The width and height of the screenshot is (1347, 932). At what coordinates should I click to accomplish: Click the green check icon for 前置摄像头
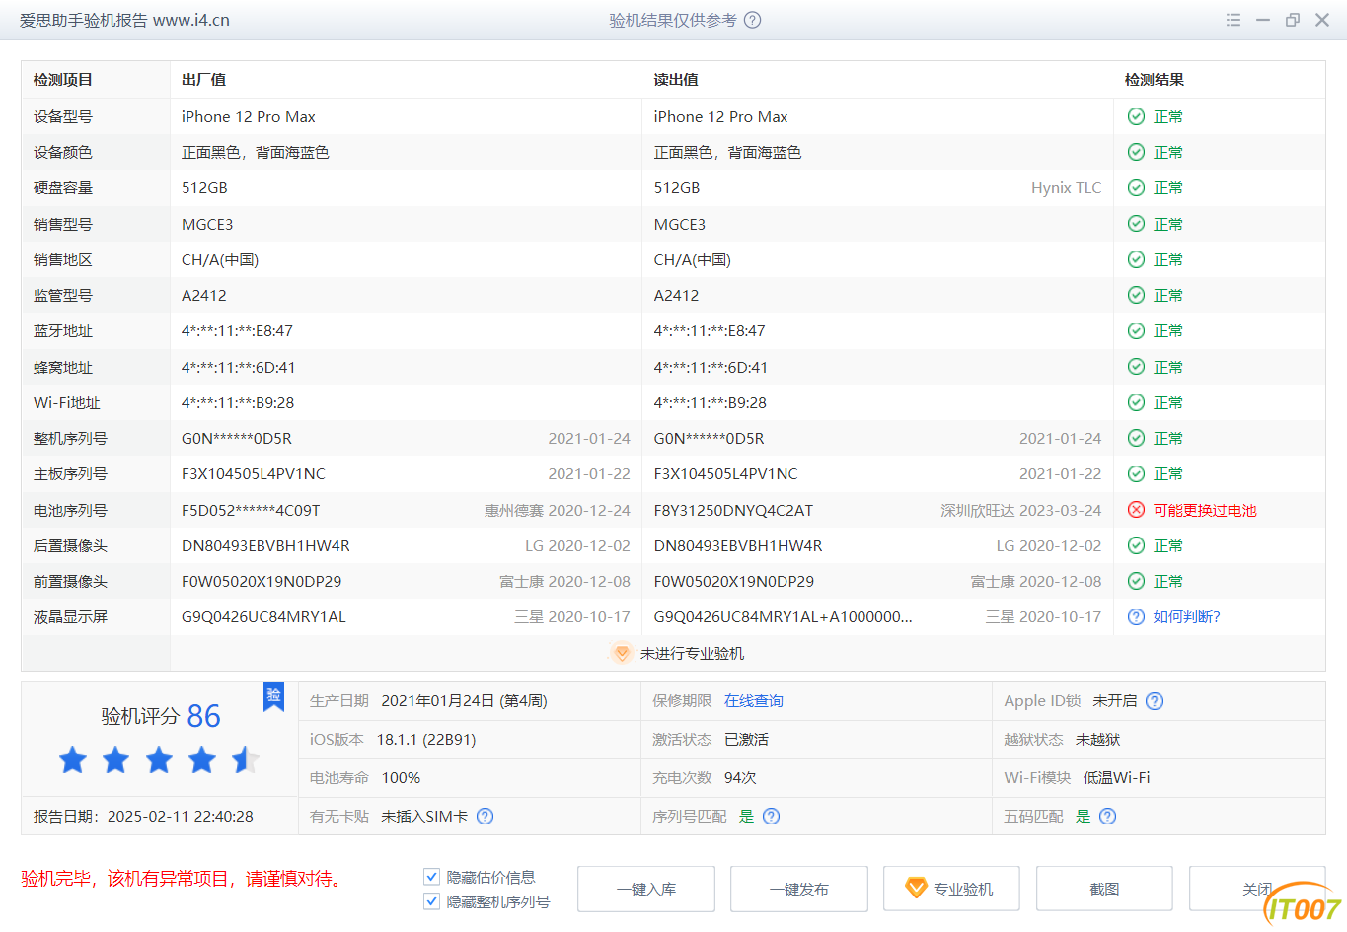click(x=1136, y=581)
